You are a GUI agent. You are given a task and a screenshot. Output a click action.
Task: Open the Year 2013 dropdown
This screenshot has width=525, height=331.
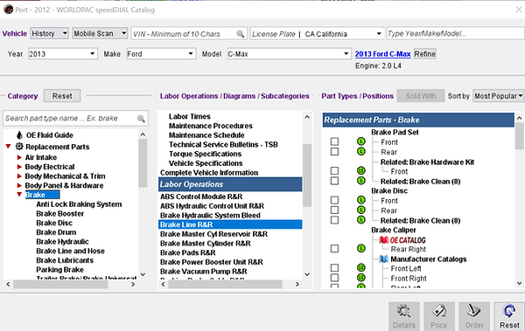point(63,54)
